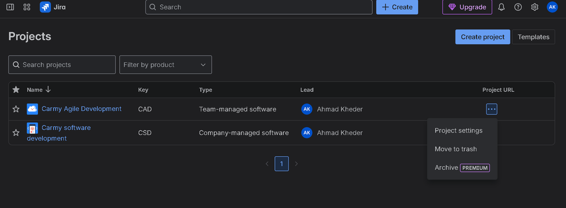This screenshot has width=566, height=208.
Task: Click Ahmad Kheder in the CAD row
Action: 340,109
